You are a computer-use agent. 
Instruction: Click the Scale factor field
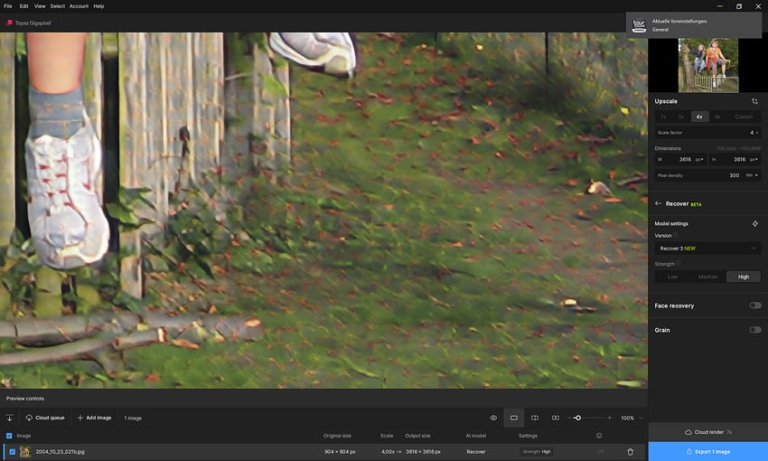(x=707, y=132)
